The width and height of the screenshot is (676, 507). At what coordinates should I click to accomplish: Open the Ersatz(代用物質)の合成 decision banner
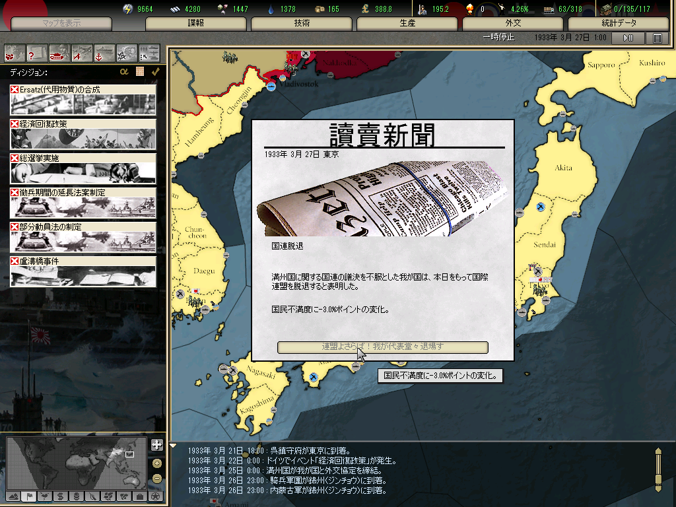click(83, 100)
